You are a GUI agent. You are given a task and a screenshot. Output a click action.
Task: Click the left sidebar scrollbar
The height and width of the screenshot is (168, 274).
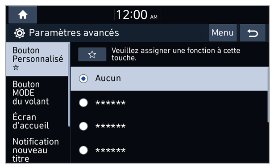tap(69, 84)
